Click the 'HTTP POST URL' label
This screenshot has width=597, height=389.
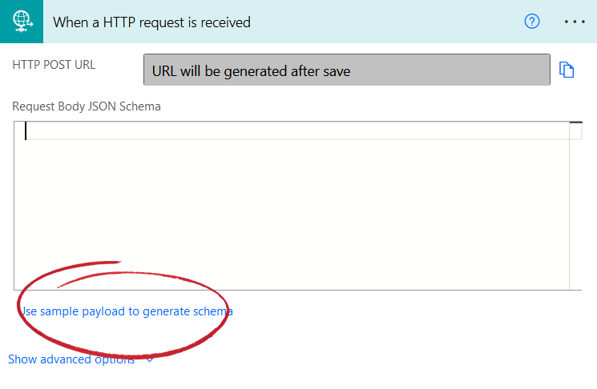click(54, 65)
